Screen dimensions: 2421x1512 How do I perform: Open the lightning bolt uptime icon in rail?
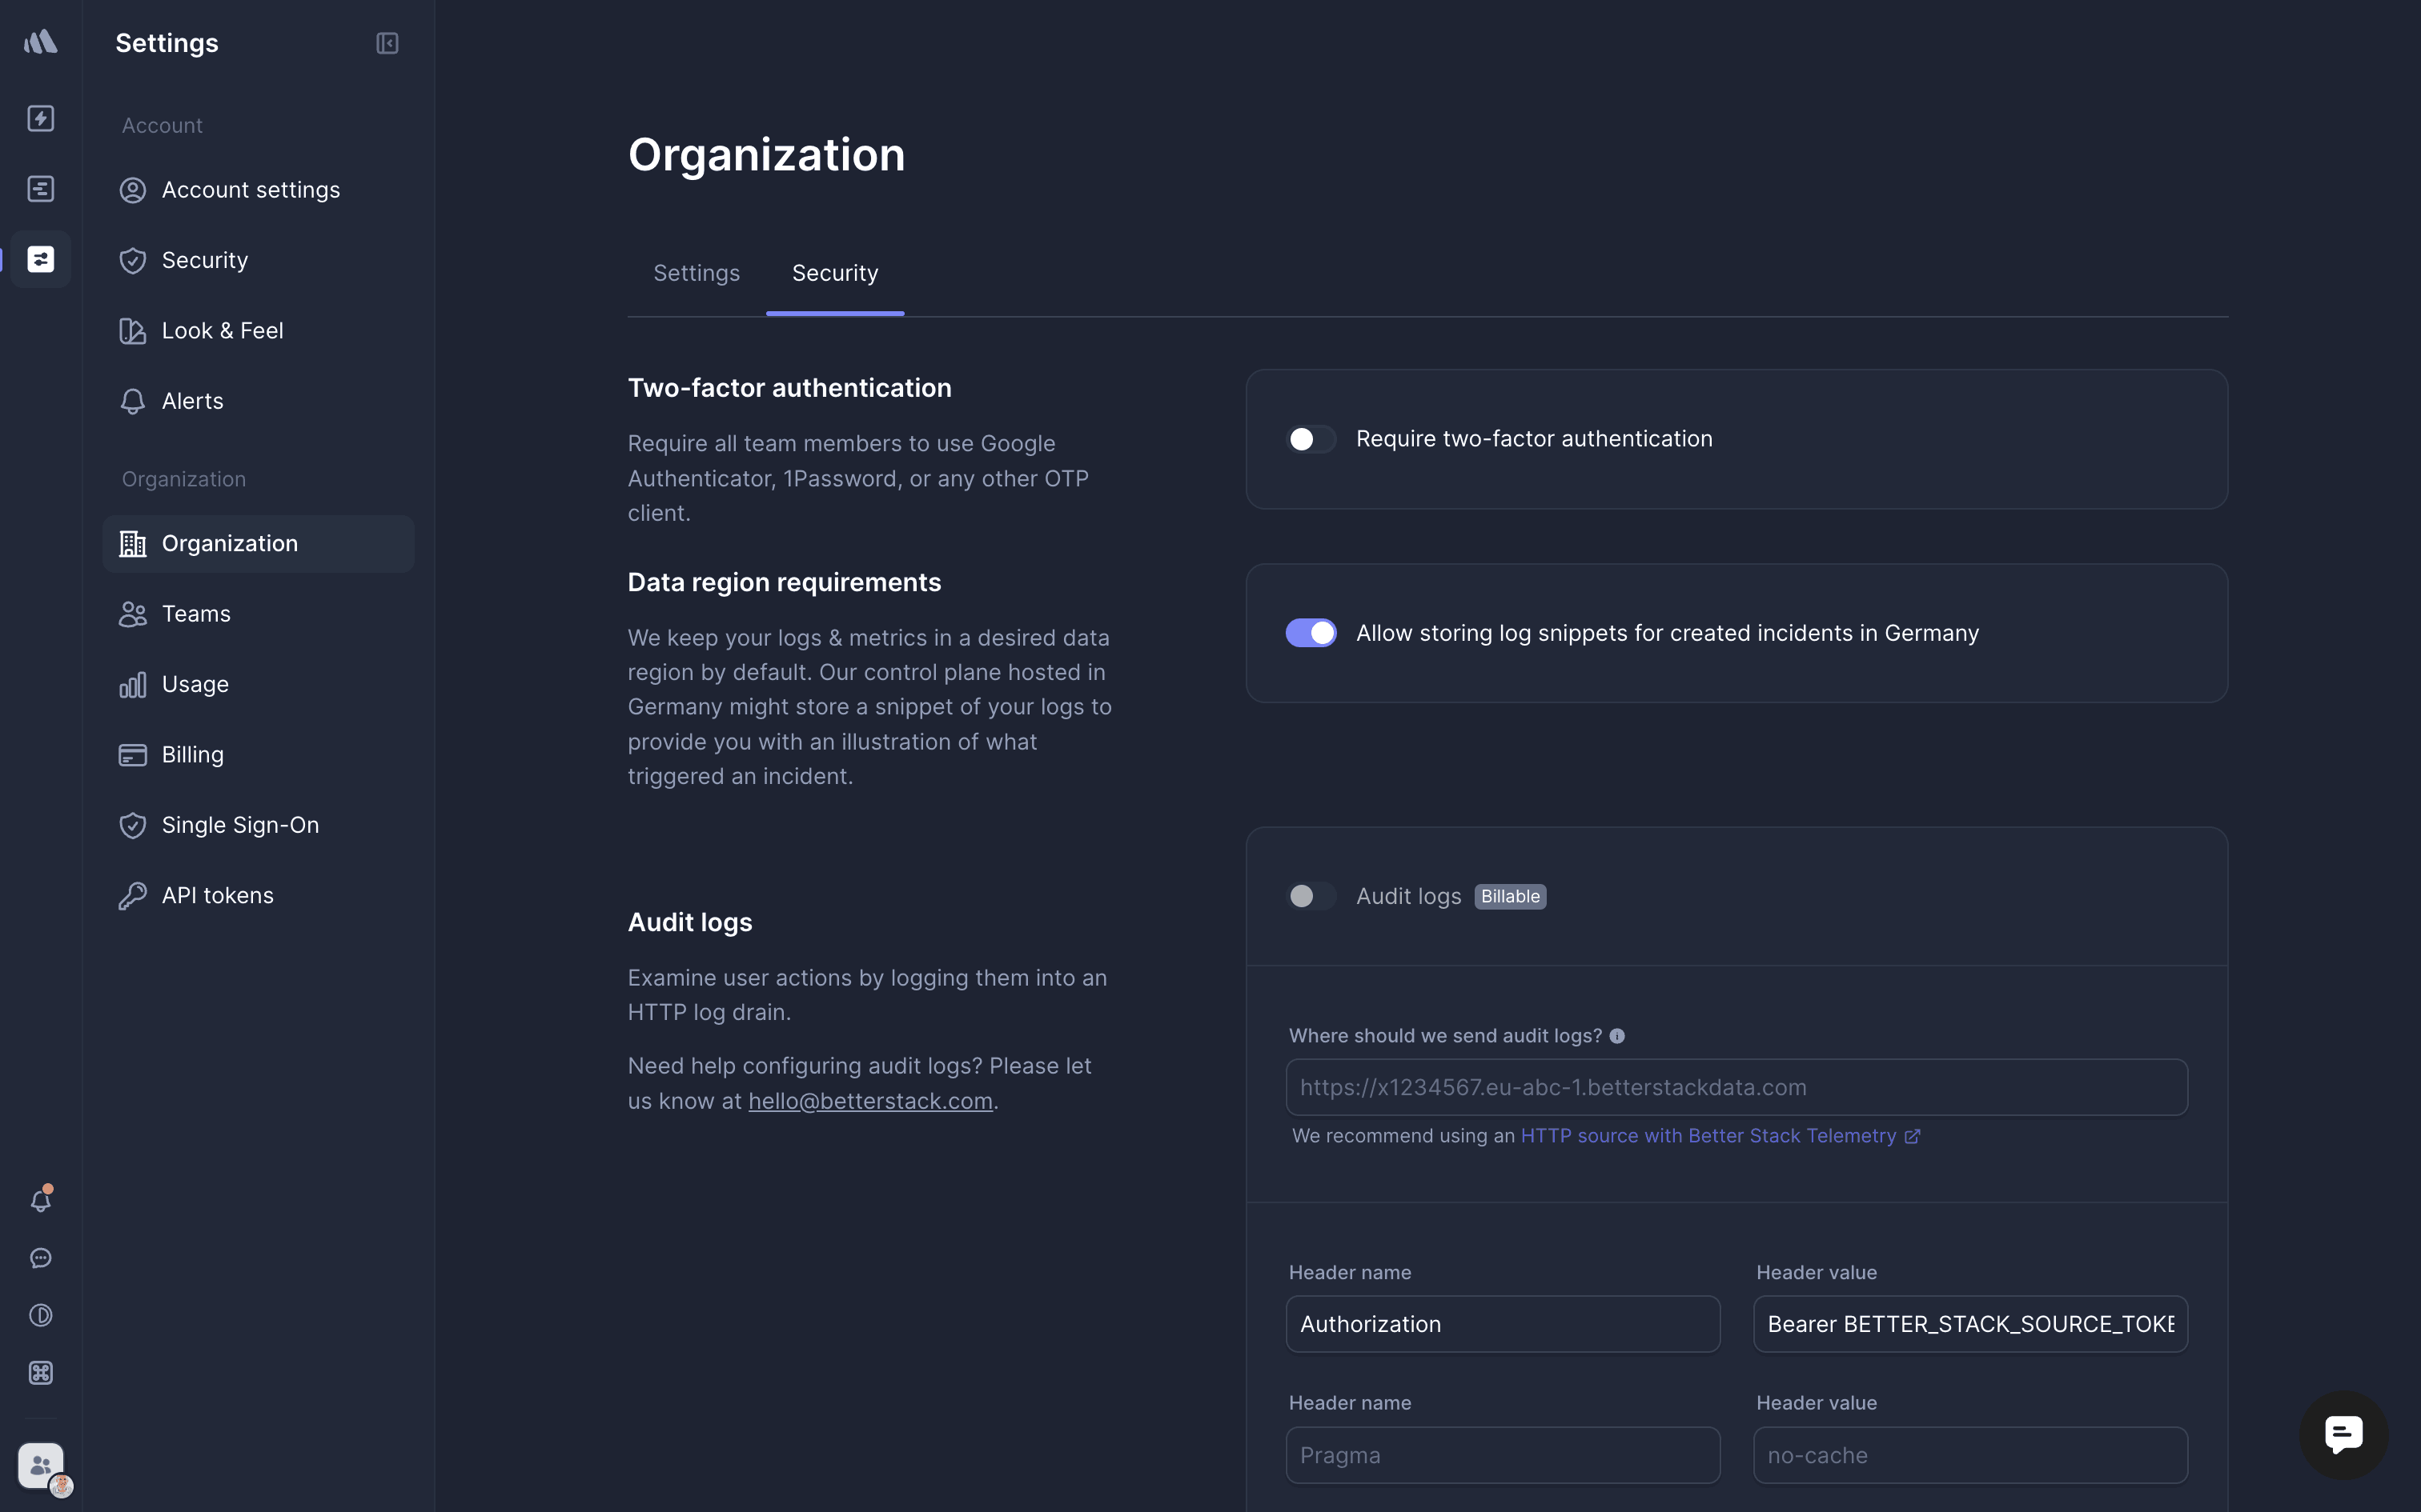click(40, 118)
